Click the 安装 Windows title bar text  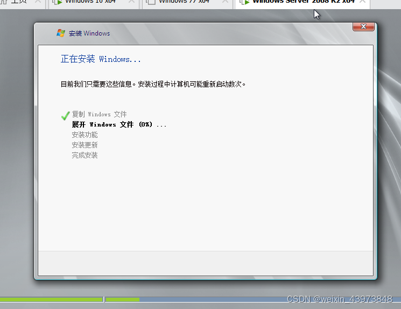point(89,33)
